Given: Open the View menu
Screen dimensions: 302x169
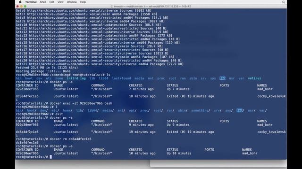Looking at the screenshot, I should 60,2.
